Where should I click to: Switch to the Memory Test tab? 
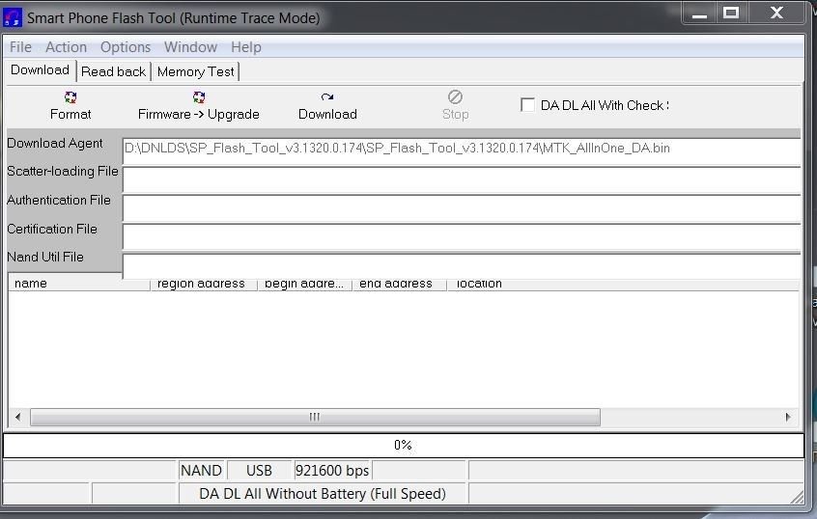195,71
